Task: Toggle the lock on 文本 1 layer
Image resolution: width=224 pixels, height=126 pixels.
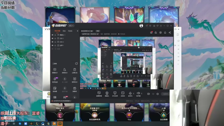Action: pyautogui.click(x=55, y=38)
